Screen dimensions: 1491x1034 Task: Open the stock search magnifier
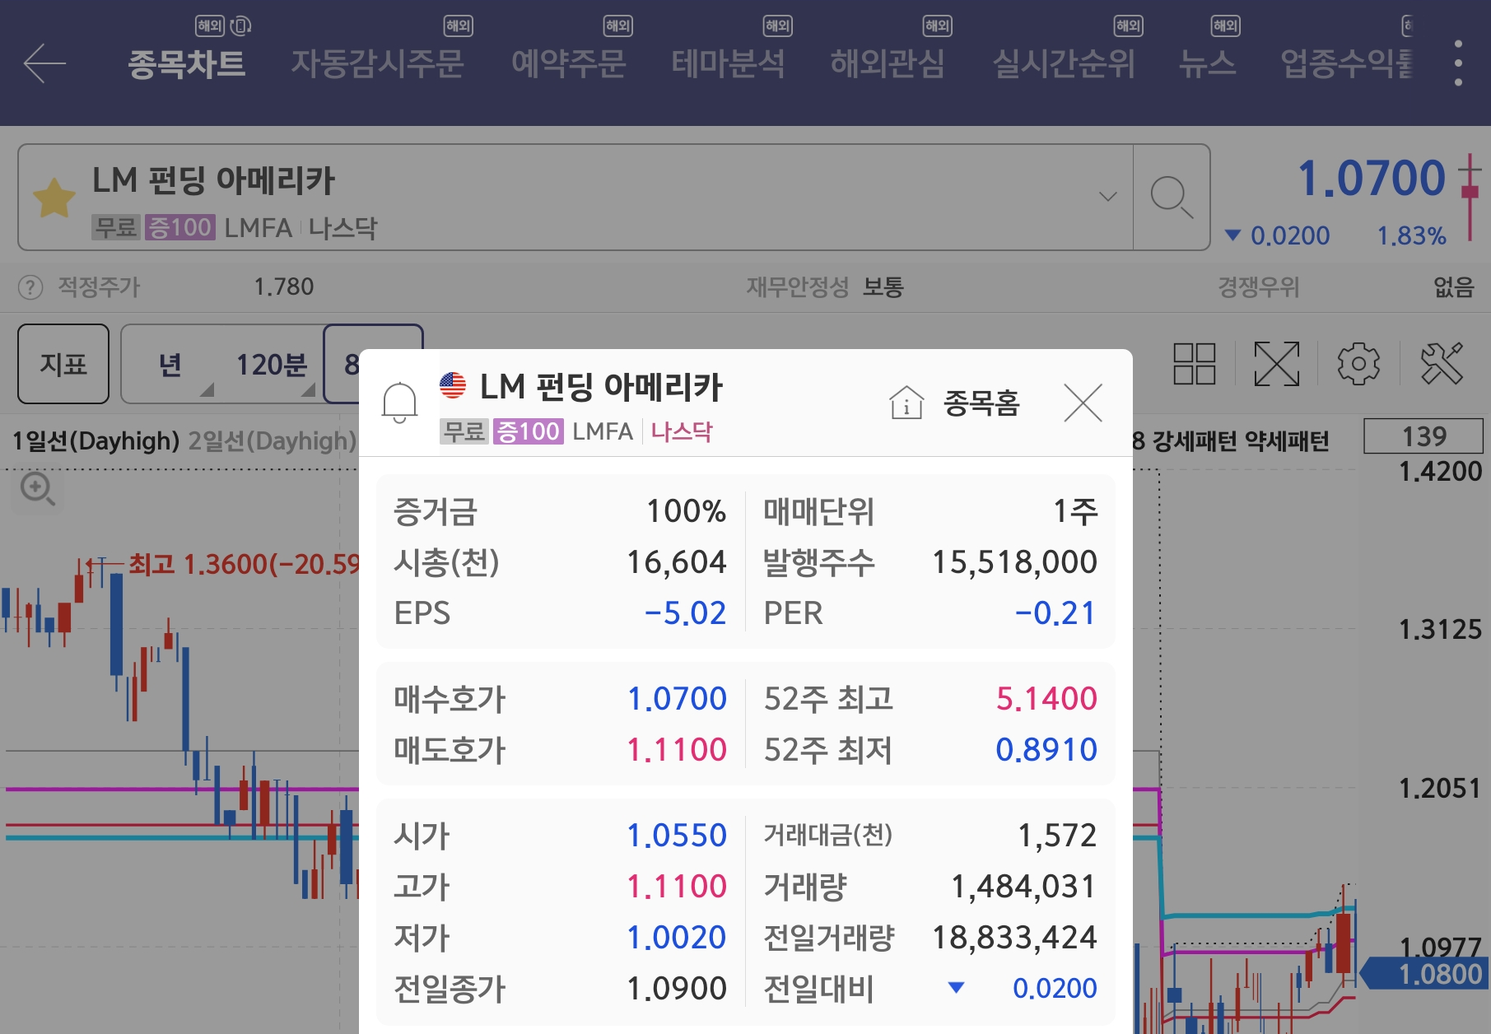(x=1171, y=198)
